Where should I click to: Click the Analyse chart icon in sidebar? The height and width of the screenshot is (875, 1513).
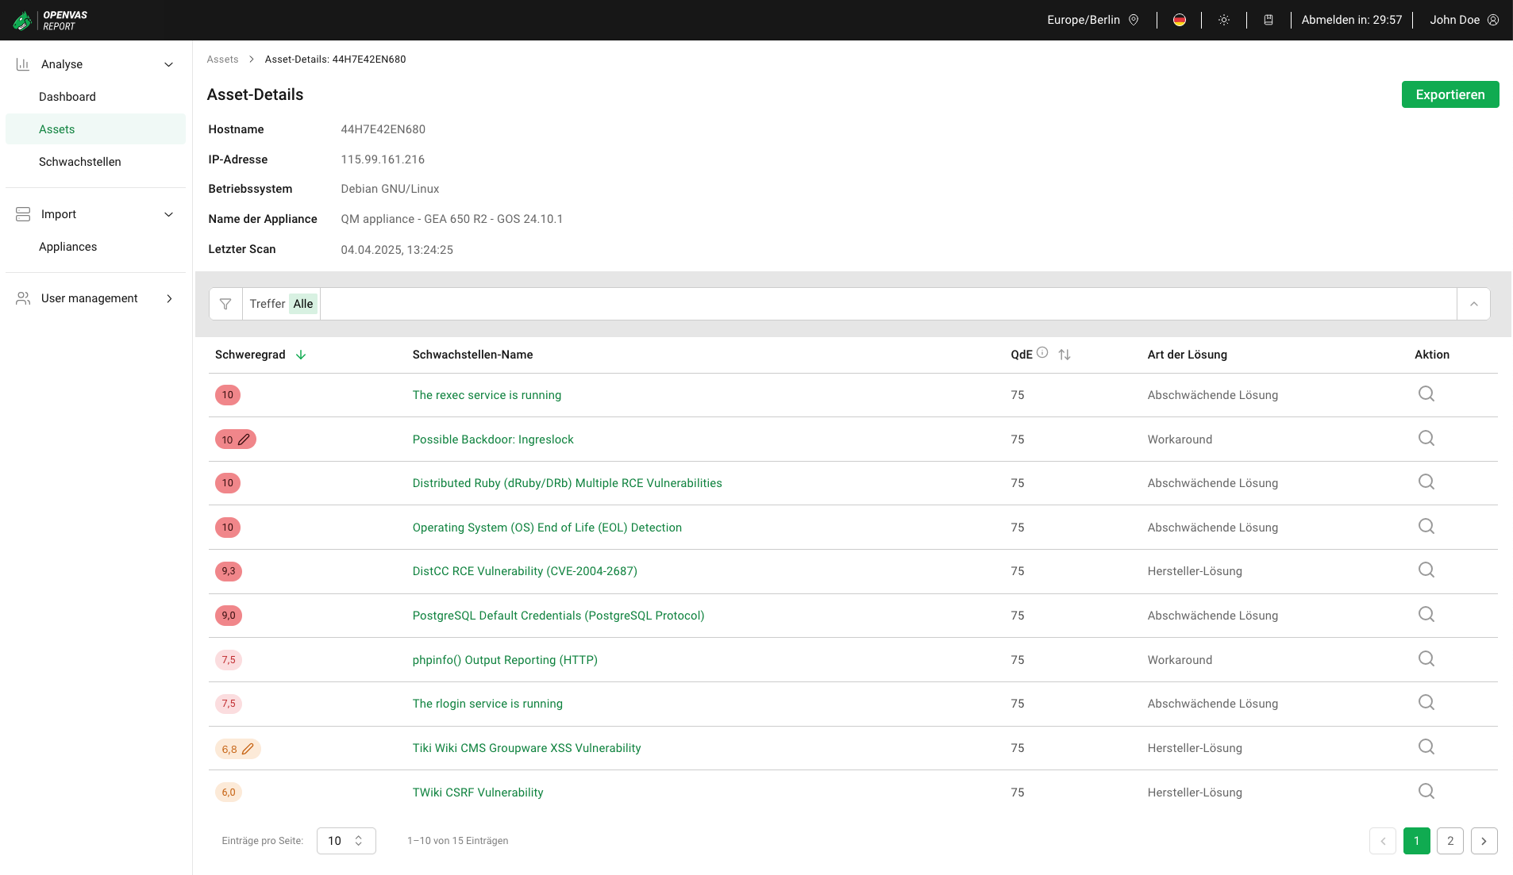click(x=23, y=64)
